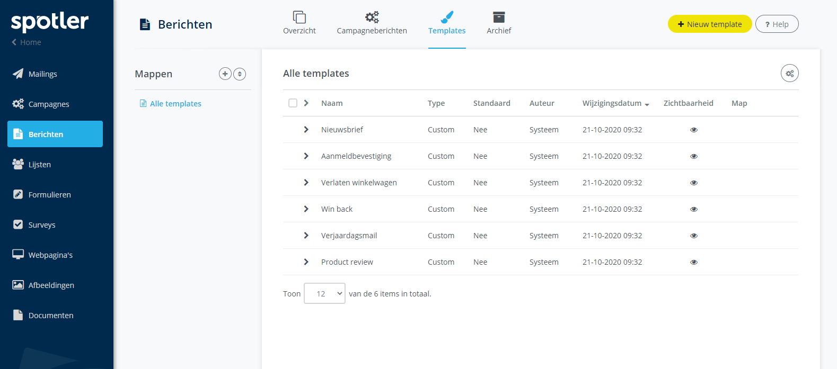Click Berichten document icon in page header
The image size is (837, 369).
[145, 24]
